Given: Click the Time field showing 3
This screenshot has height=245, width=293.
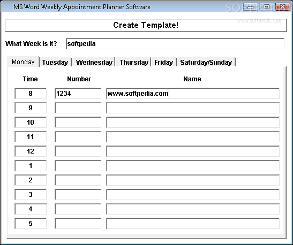Looking at the screenshot, I should pyautogui.click(x=31, y=194).
